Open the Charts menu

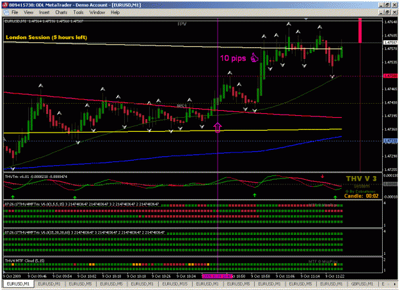[61, 12]
